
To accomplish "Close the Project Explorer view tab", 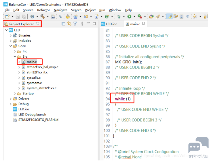I will pos(37,24).
